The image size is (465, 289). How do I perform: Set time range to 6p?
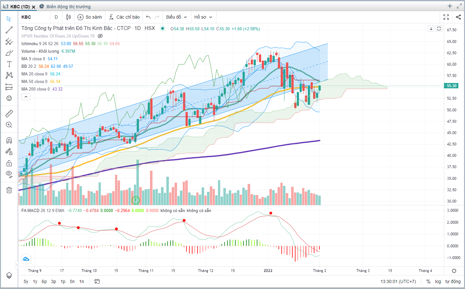click(x=44, y=281)
